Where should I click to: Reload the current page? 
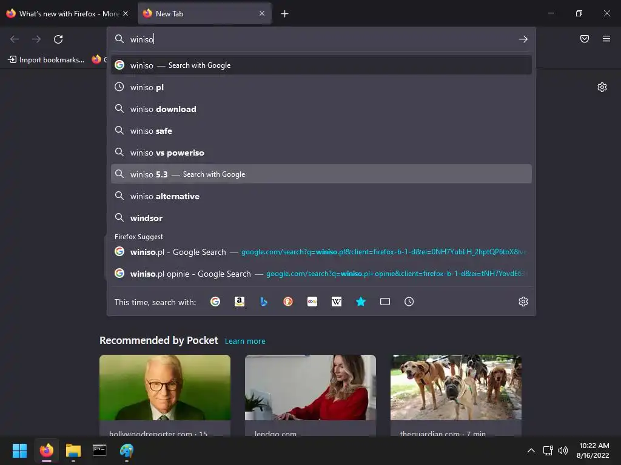tap(58, 39)
